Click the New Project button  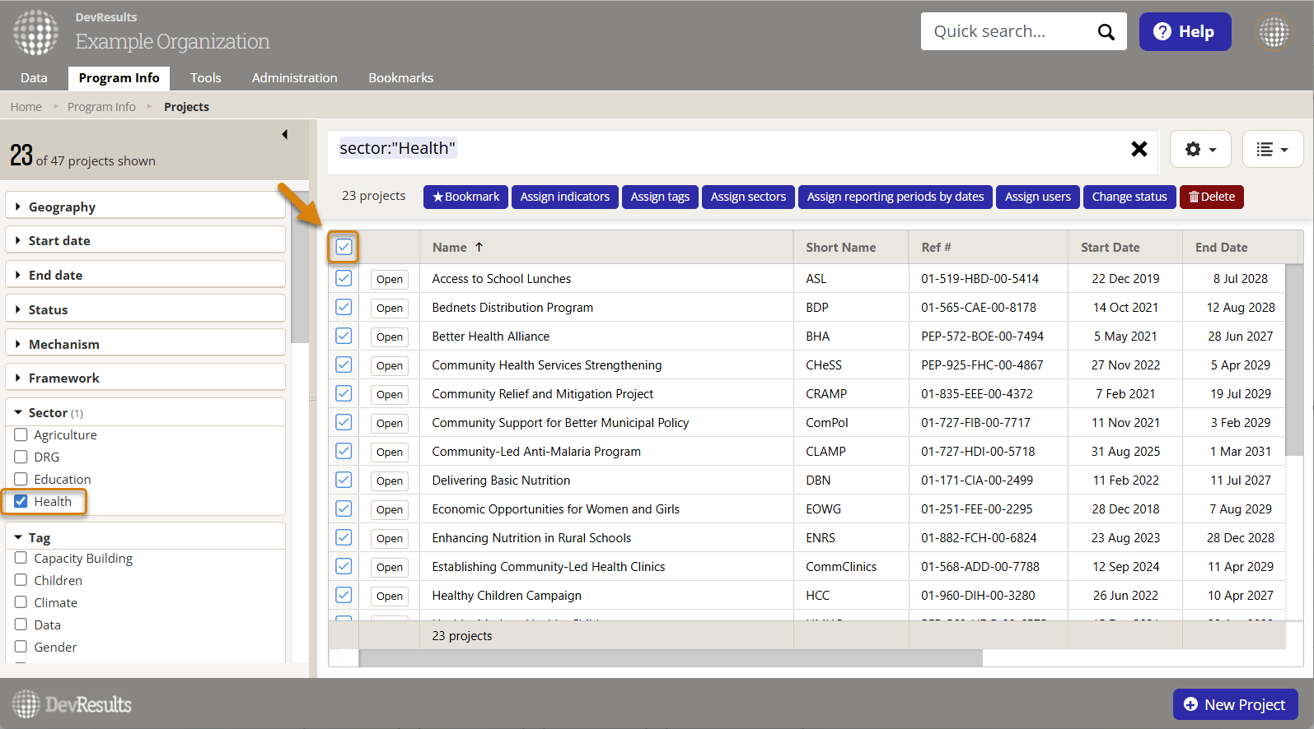tap(1234, 704)
